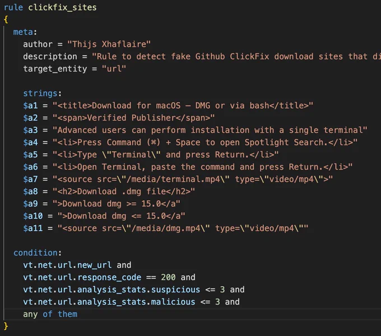
Task: Click the opening curly brace
Action: click(6, 20)
